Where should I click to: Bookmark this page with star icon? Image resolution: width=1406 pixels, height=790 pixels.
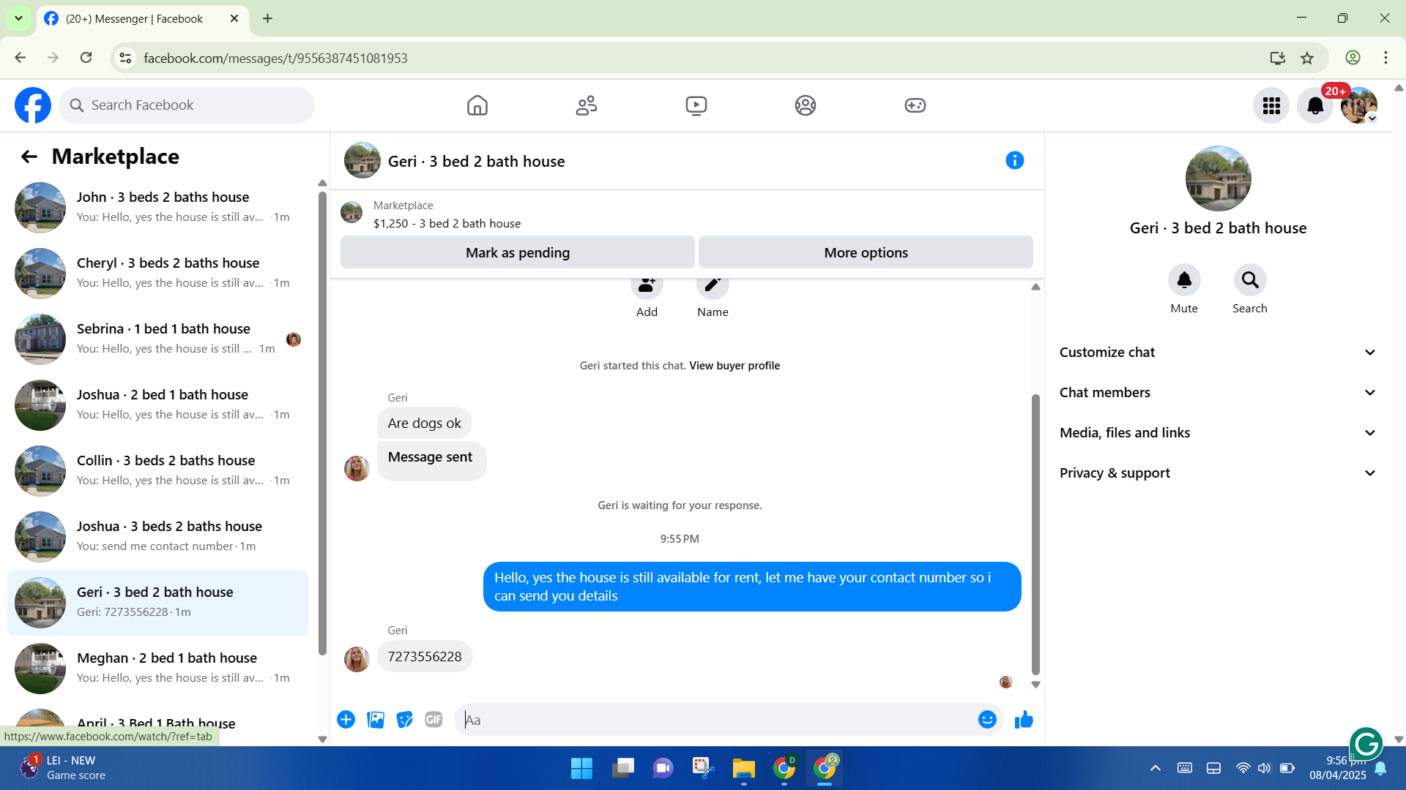point(1307,58)
